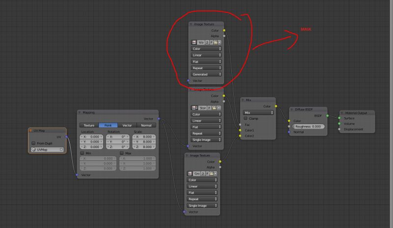
Task: Enable the Min checkbox in Mapping node
Action: [82, 153]
